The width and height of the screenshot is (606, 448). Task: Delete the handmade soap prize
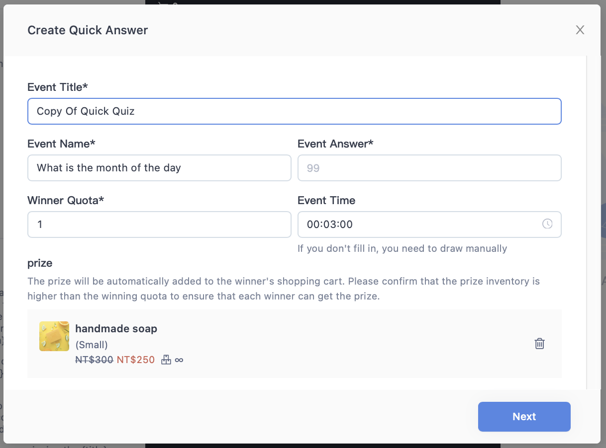[x=539, y=343]
